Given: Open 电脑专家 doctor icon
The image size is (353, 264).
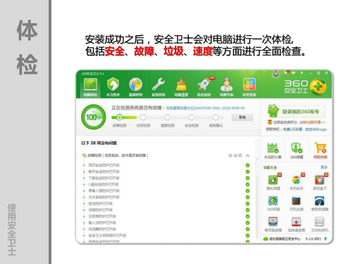Looking at the screenshot, I should pos(227,88).
